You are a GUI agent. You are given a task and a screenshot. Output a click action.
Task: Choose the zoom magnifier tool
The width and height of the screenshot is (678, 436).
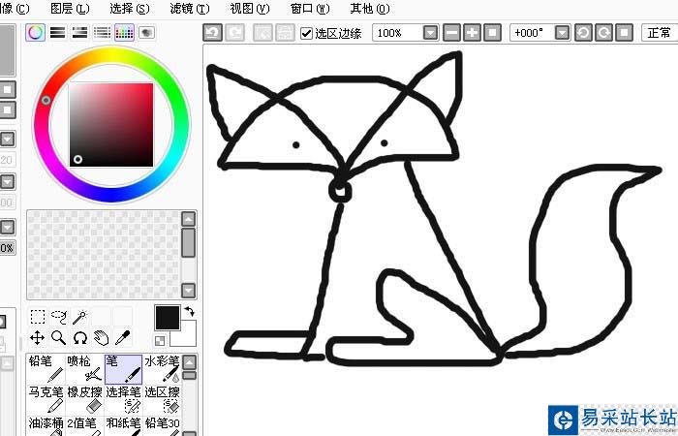click(58, 337)
